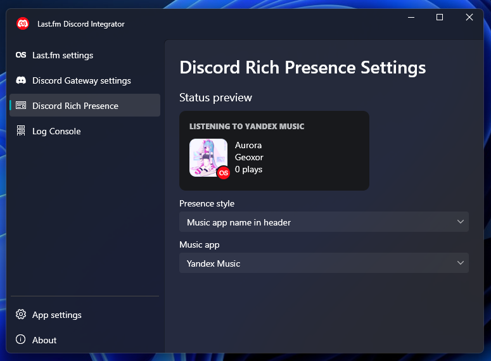Click the Last.fm settings sidebar icon

(21, 55)
